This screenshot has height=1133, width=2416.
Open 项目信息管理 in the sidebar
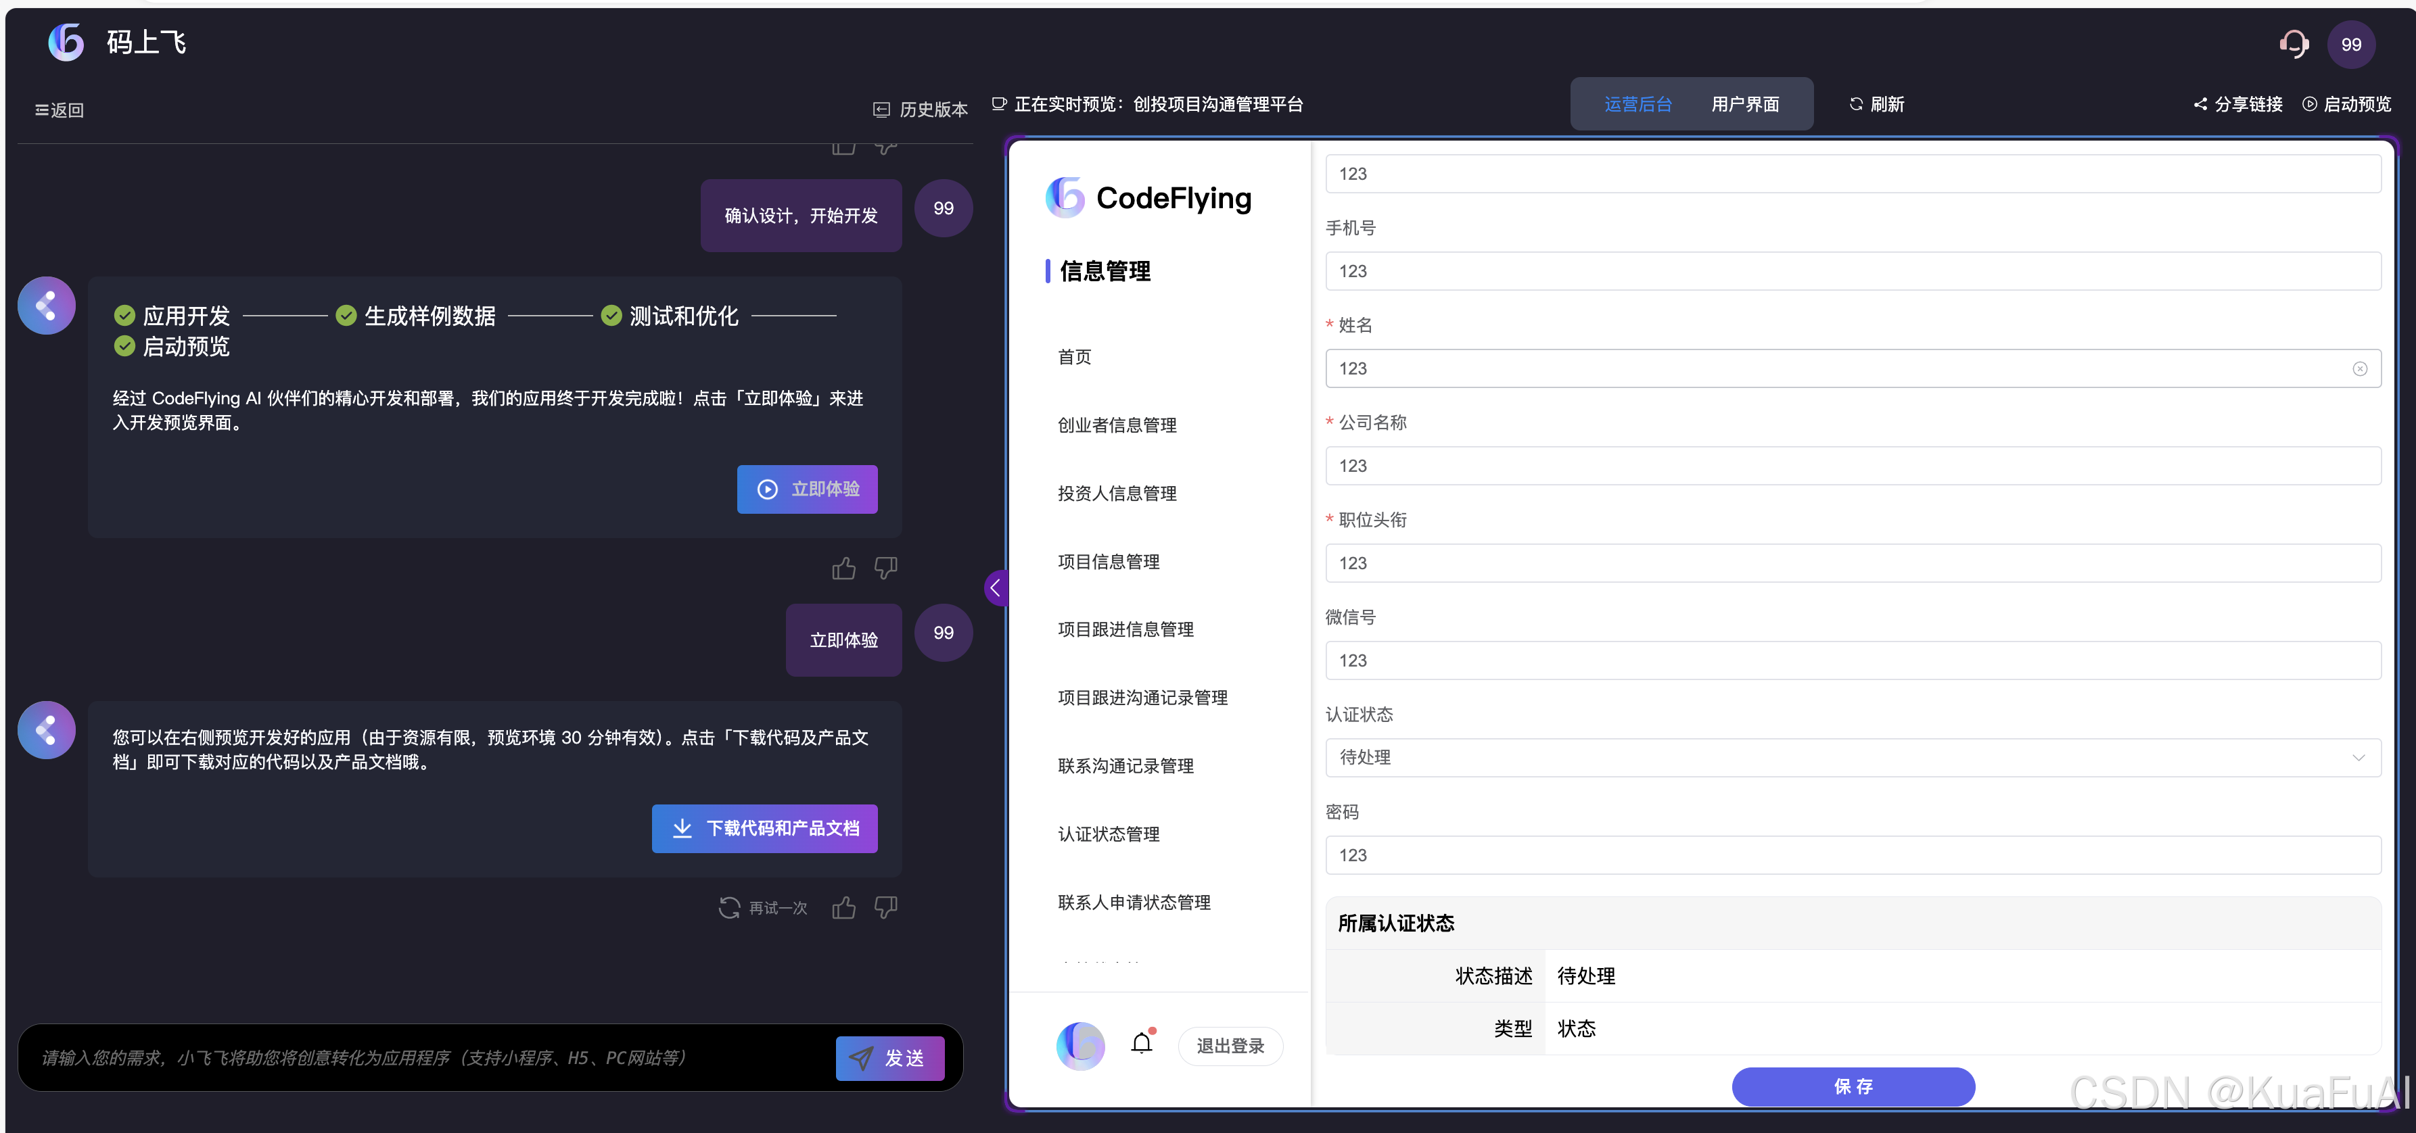tap(1108, 561)
